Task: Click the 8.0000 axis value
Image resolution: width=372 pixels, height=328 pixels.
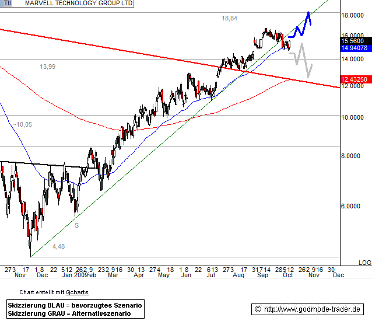Action: click(x=350, y=156)
